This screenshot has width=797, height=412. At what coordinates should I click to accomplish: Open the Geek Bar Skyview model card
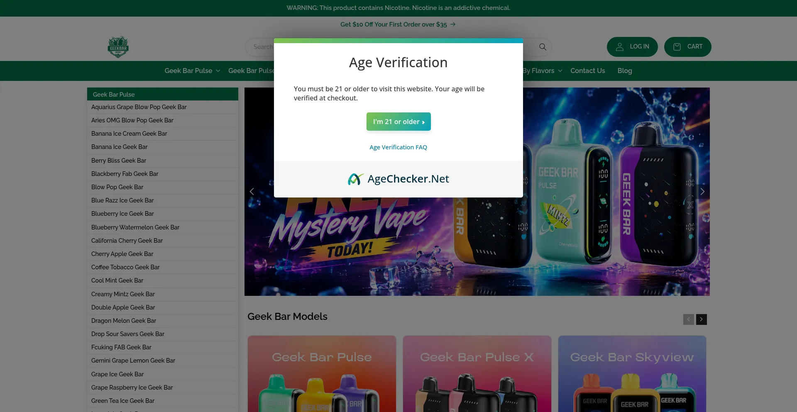tap(632, 374)
